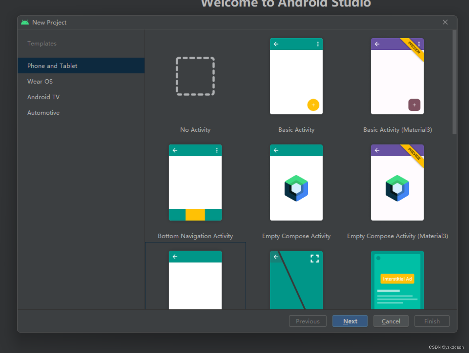Viewport: 469px width, 353px height.
Task: Click the "Templates" heading in sidebar
Action: point(42,44)
